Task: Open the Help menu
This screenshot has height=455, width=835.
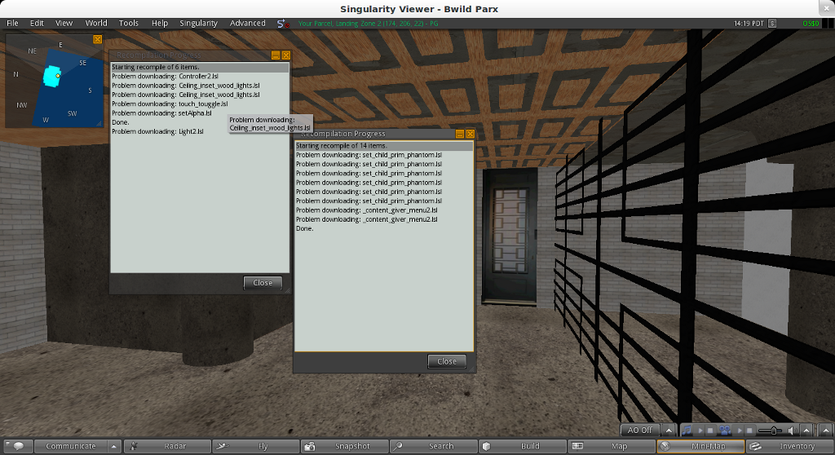Action: pos(160,23)
